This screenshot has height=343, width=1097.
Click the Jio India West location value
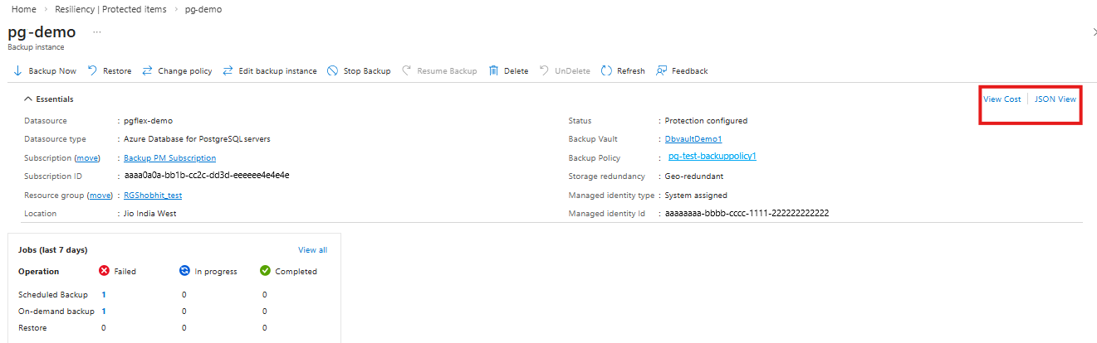149,214
